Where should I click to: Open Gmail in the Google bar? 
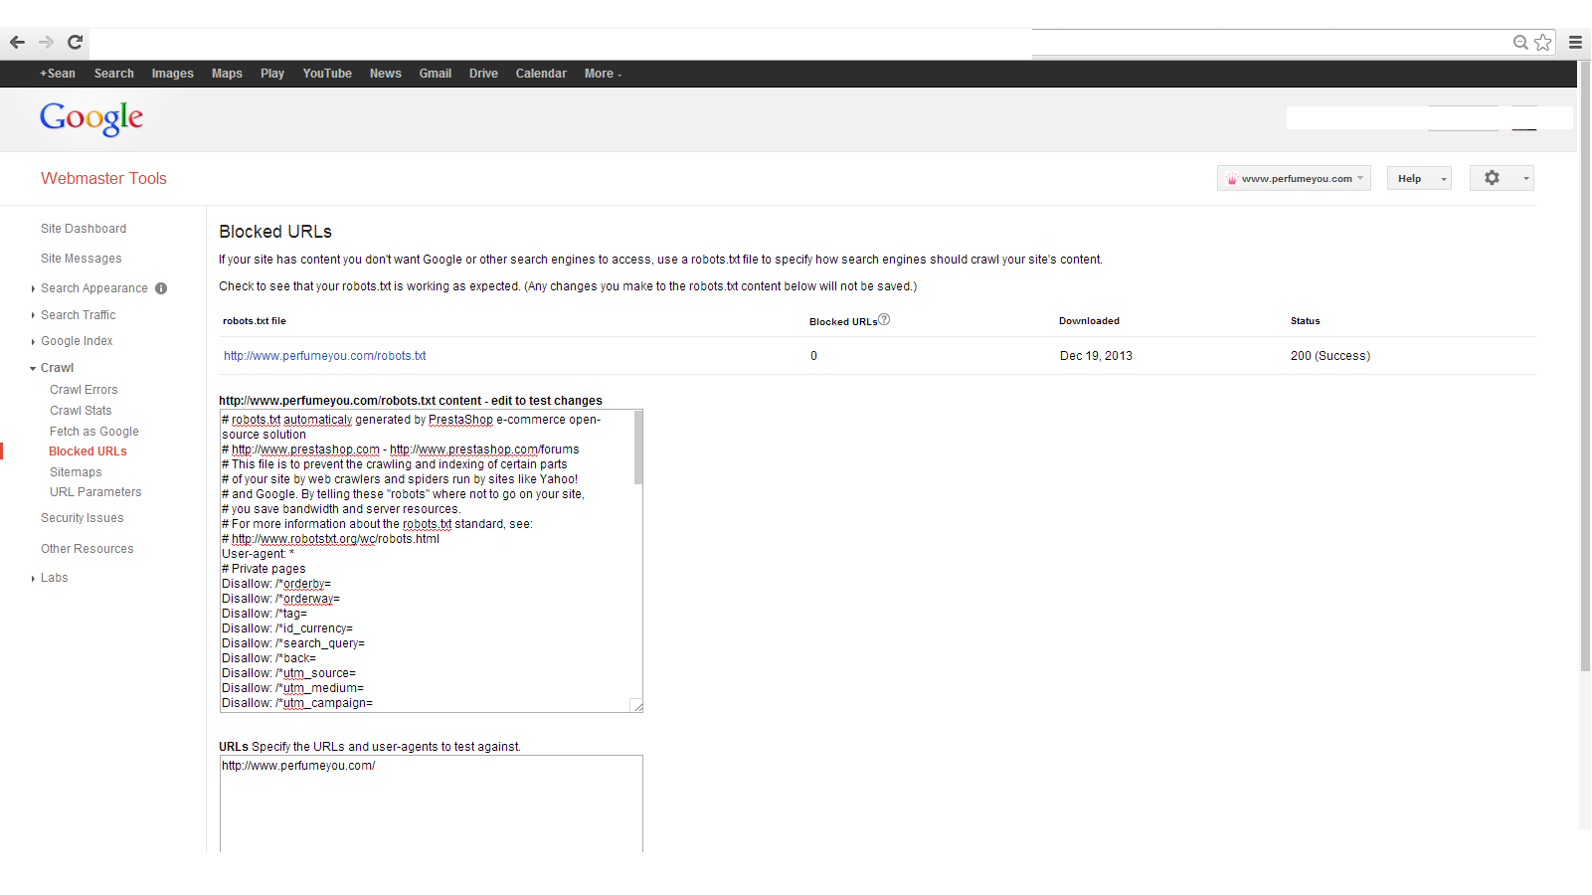pos(436,74)
